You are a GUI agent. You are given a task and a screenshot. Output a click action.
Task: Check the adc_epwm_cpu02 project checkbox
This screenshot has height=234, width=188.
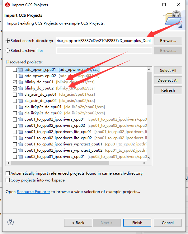point(15,76)
